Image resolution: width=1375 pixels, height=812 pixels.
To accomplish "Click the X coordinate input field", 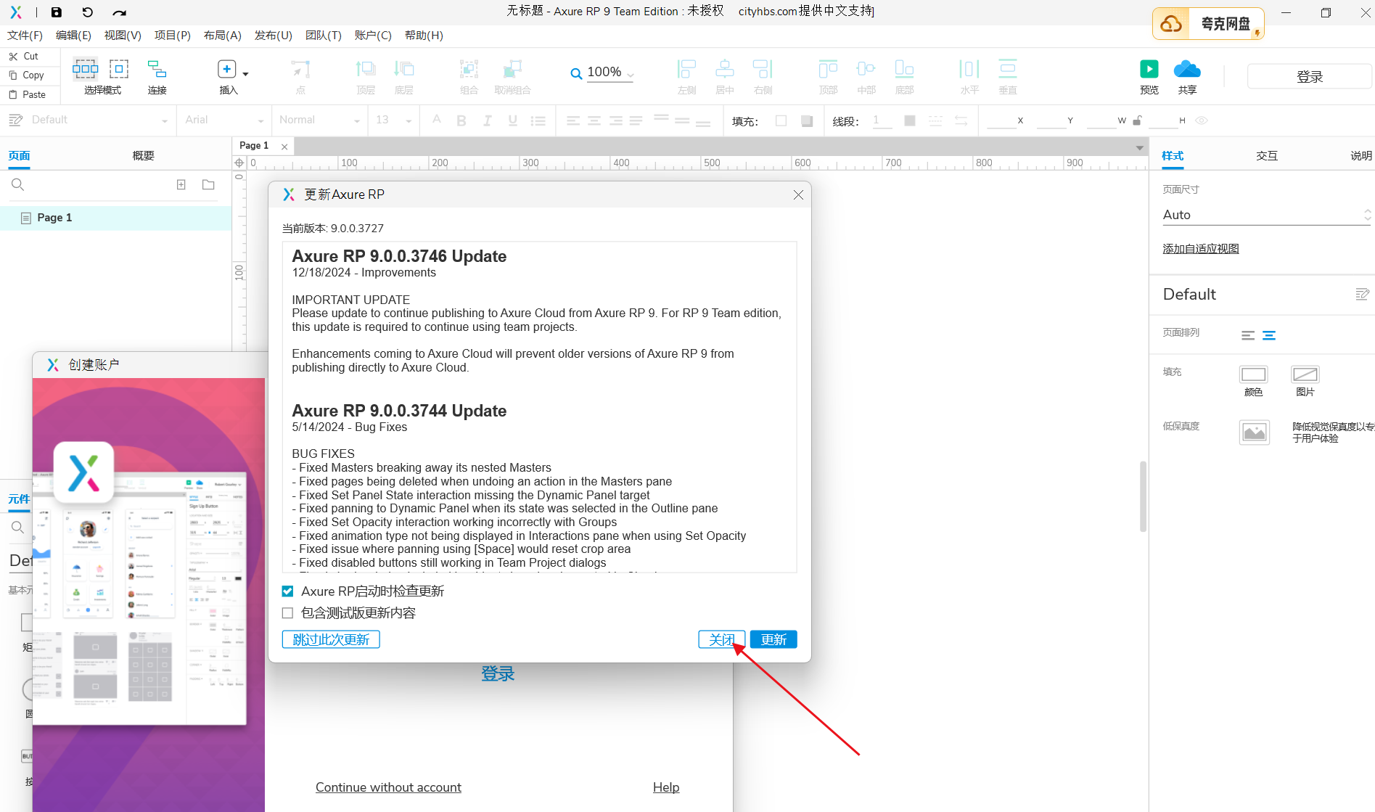I will click(1002, 120).
